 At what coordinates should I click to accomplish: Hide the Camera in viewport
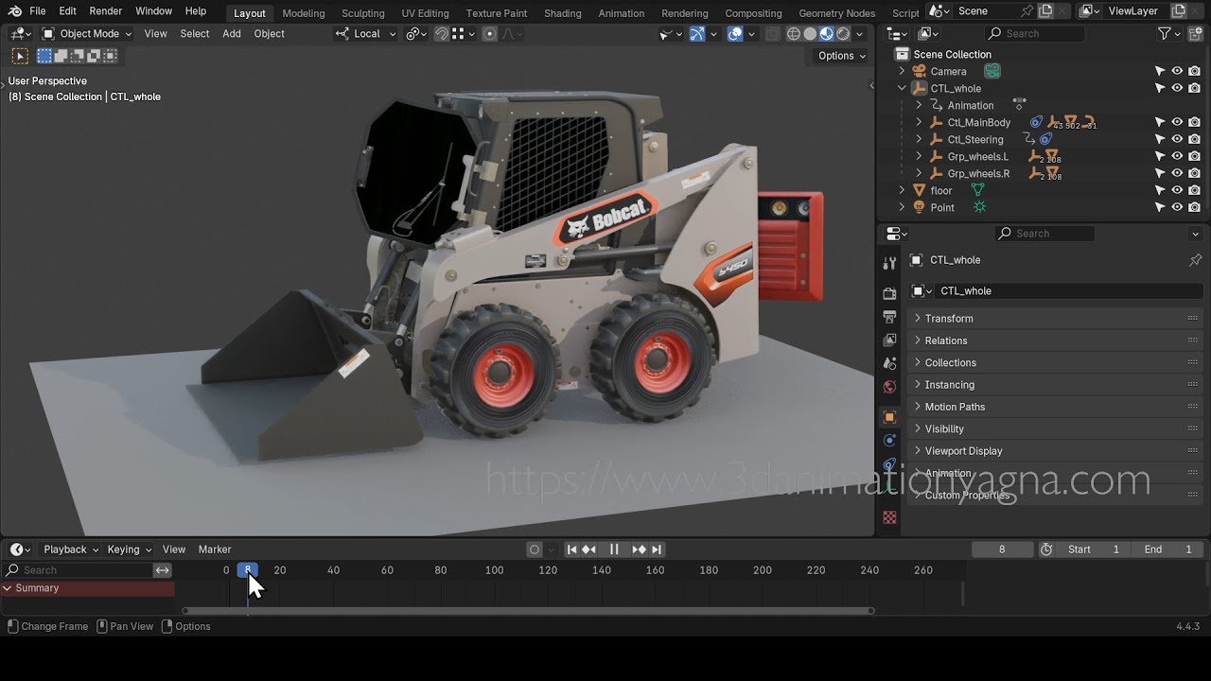click(x=1177, y=71)
